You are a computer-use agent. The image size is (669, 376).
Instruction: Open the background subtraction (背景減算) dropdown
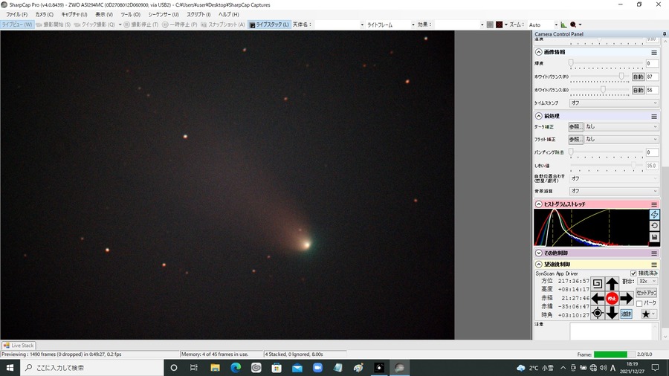pos(614,191)
